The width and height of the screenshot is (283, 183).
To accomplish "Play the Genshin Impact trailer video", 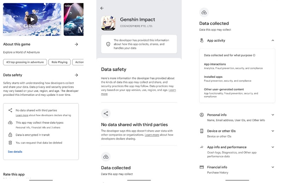I will tap(33, 19).
